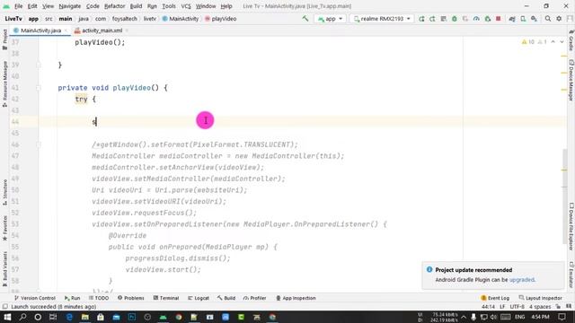The height and width of the screenshot is (323, 575).
Task: Click the upgraded link in the notification
Action: [x=521, y=280]
